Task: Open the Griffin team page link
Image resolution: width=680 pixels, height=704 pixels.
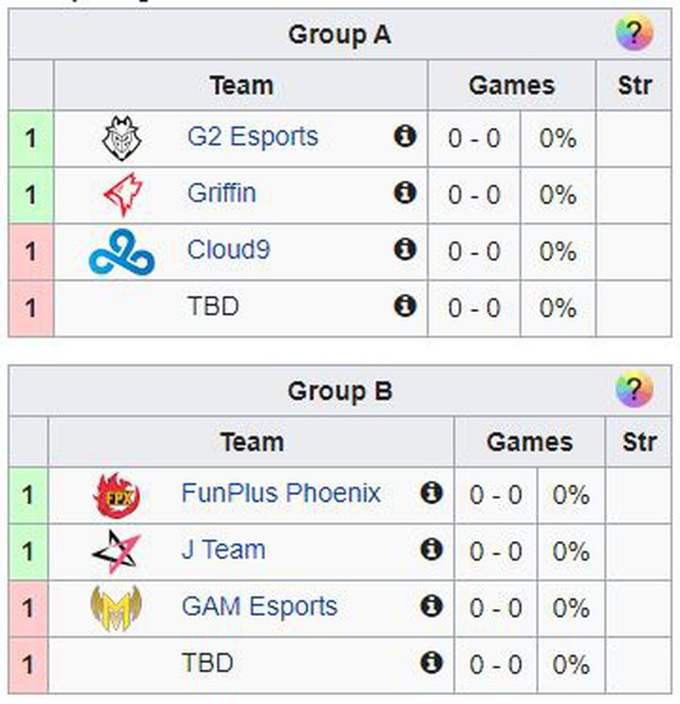Action: point(221,194)
